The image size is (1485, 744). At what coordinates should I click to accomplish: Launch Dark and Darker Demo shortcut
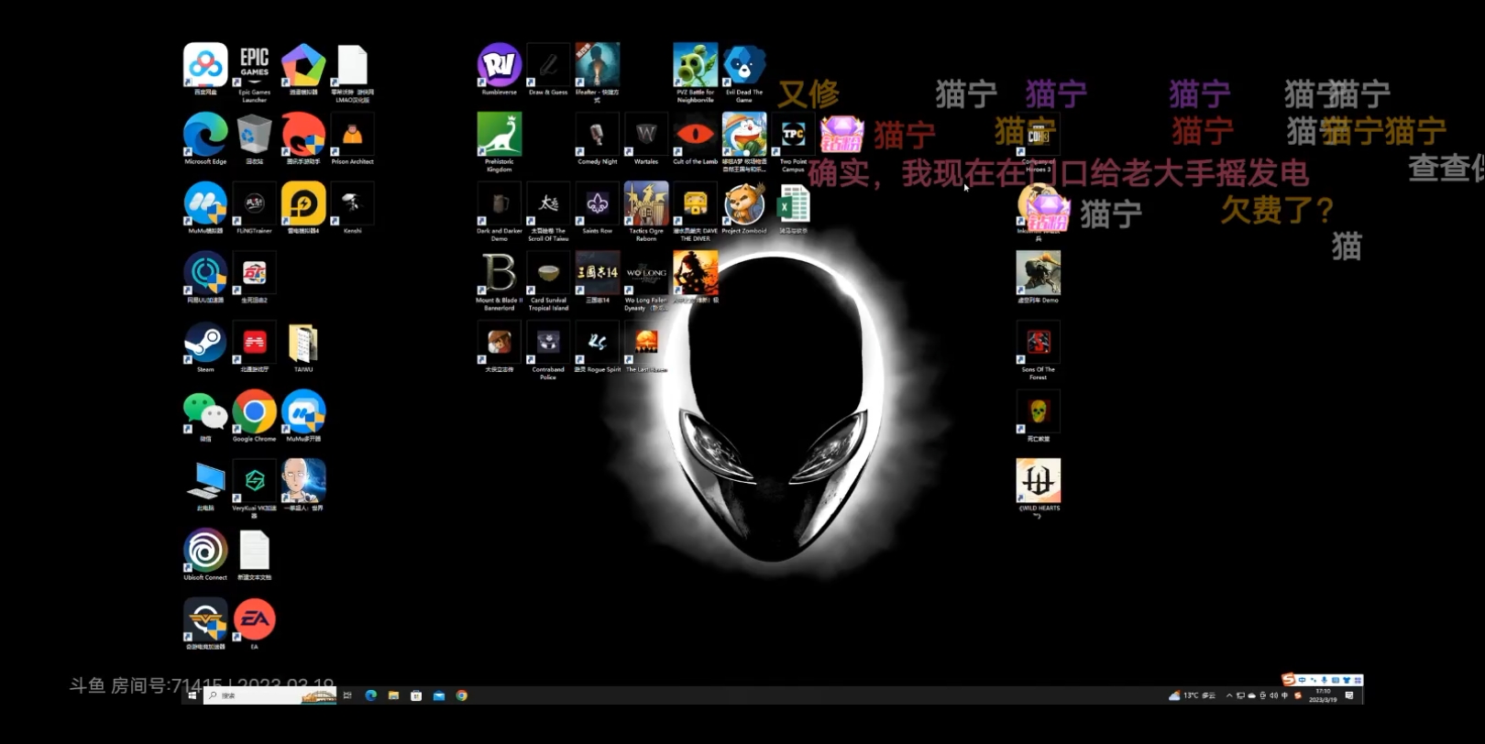pos(500,212)
